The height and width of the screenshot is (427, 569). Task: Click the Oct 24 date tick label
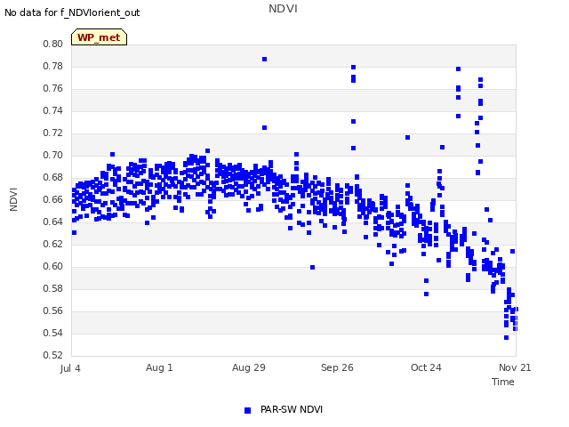coord(426,367)
